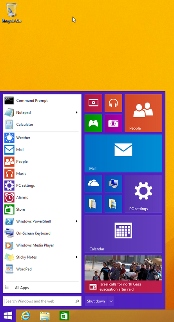The height and width of the screenshot is (322, 174).
Task: Open the Calendar tile
Action: [x=123, y=234]
